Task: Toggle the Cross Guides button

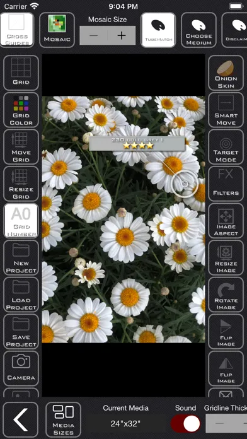Action: (18, 30)
